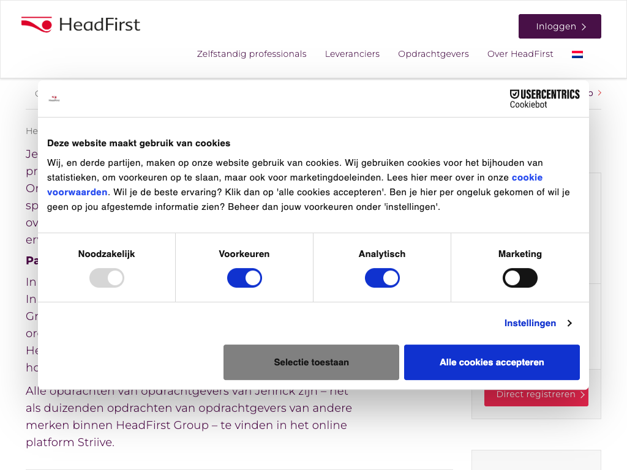Open the Zelfstandig professionals menu

(x=252, y=54)
